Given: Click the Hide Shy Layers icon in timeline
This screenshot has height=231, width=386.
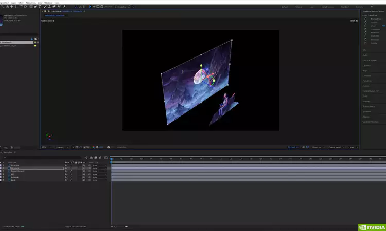Looking at the screenshot, I should (91, 158).
